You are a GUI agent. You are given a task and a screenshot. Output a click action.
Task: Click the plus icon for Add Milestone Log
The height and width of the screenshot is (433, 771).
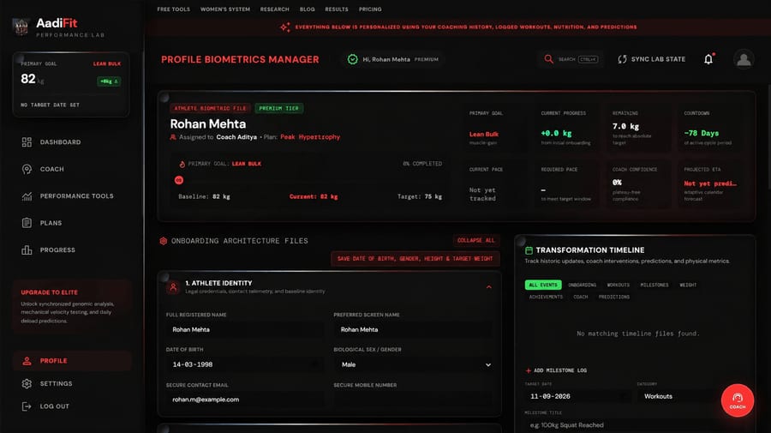[528, 370]
